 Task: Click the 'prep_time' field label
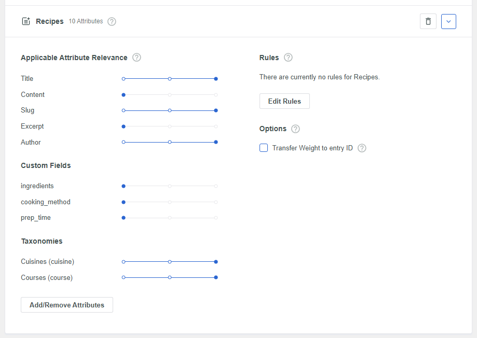[x=36, y=218]
